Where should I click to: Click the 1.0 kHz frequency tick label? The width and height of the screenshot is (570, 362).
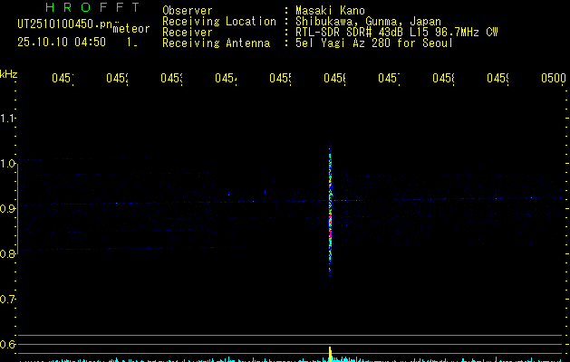tap(8, 164)
